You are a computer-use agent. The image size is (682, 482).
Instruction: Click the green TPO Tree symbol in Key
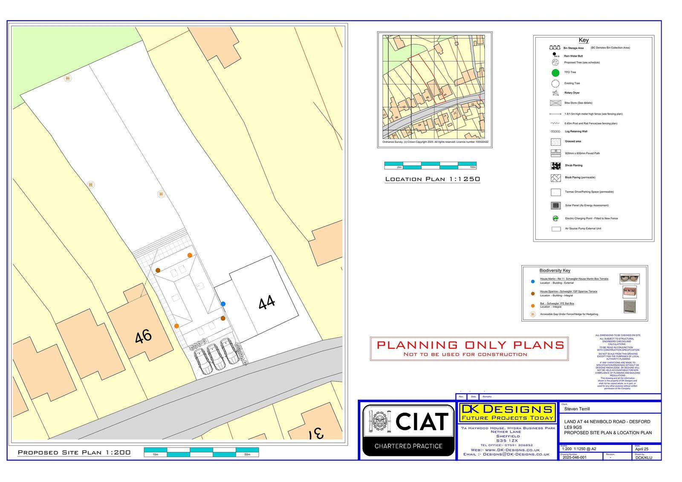pyautogui.click(x=555, y=72)
